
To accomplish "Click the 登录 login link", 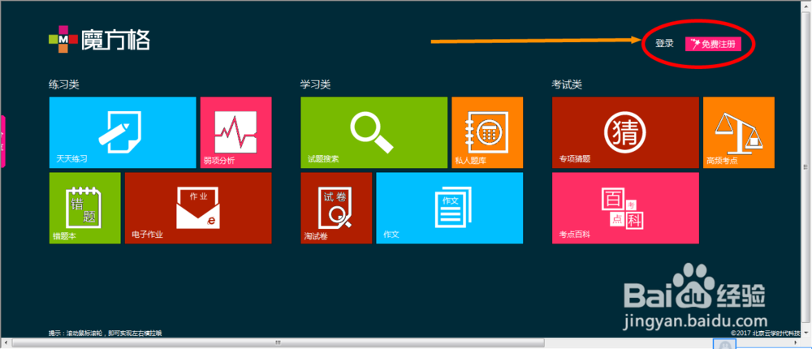I will coord(664,44).
